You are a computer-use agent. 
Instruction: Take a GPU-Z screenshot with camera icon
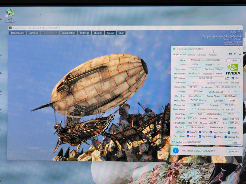(x=230, y=54)
